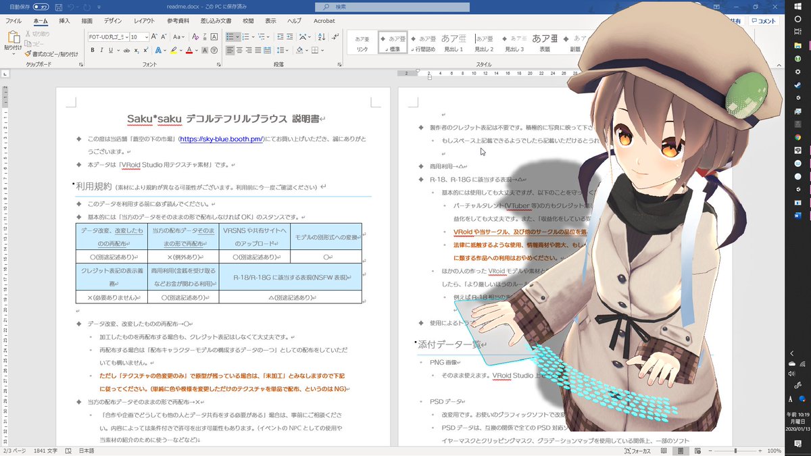The image size is (811, 456).
Task: Click the search (検索) box in title bar
Action: pyautogui.click(x=391, y=6)
